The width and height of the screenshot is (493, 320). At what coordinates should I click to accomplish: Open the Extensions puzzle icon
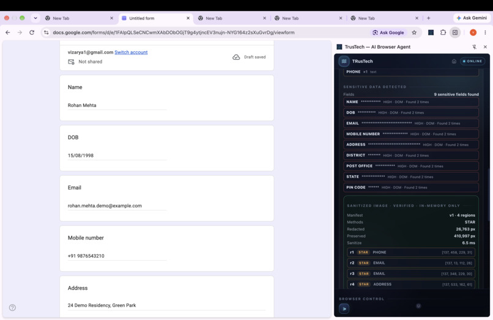click(443, 32)
